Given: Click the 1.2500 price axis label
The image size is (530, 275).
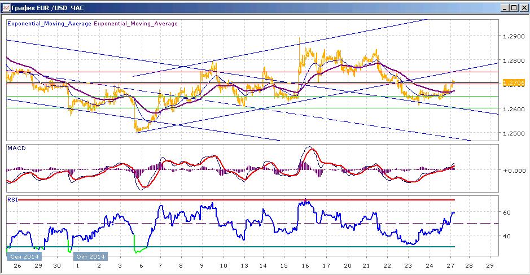Looking at the screenshot, I should point(514,134).
